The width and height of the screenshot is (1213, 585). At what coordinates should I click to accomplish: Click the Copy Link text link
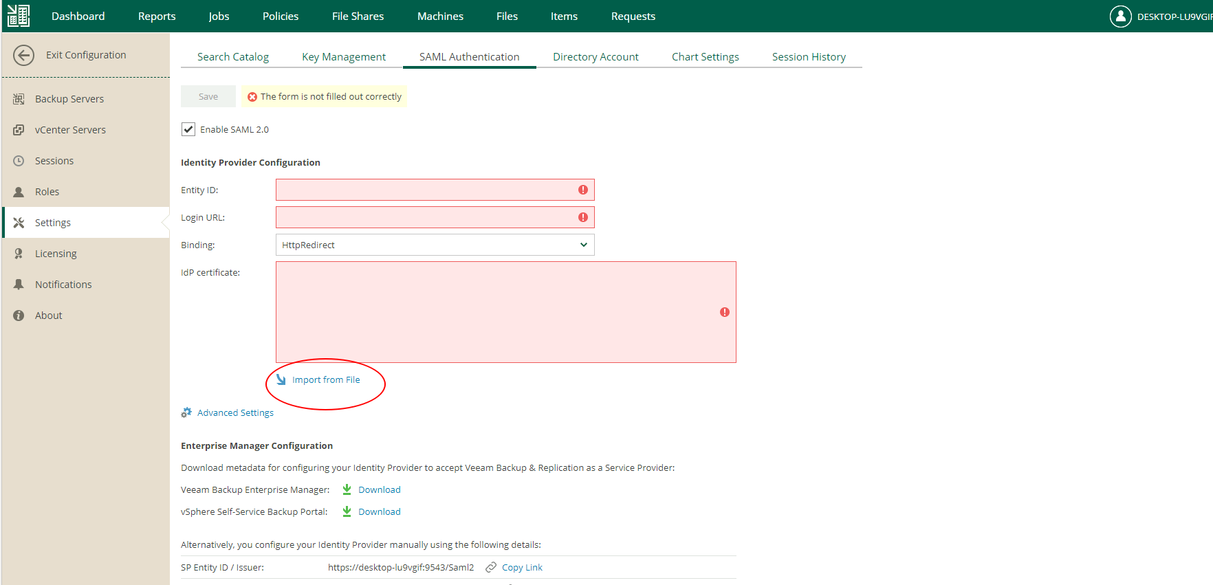[x=522, y=567]
